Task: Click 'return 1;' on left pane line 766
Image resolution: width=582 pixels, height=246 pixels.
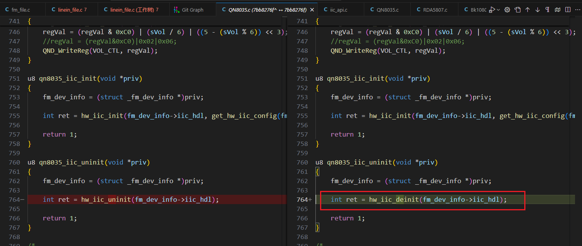Action: [60, 218]
